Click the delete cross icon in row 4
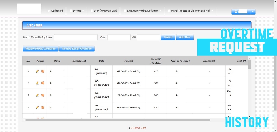Screen dimensions: 277x132 point(43,107)
